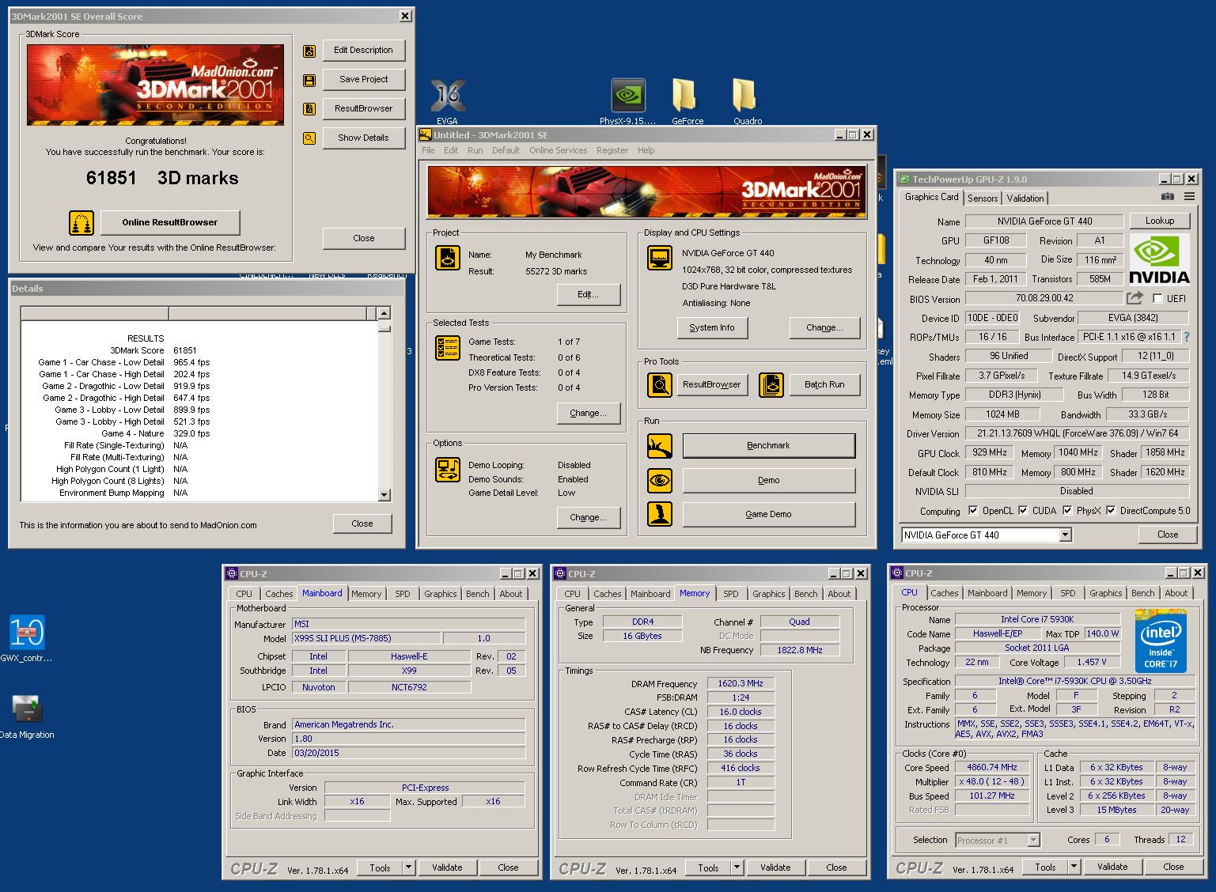1216x892 pixels.
Task: Click the Details list scroll-up arrow
Action: pyautogui.click(x=384, y=313)
